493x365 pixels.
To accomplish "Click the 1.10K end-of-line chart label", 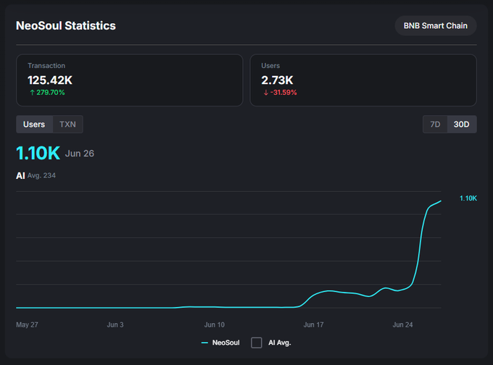I will coord(468,198).
